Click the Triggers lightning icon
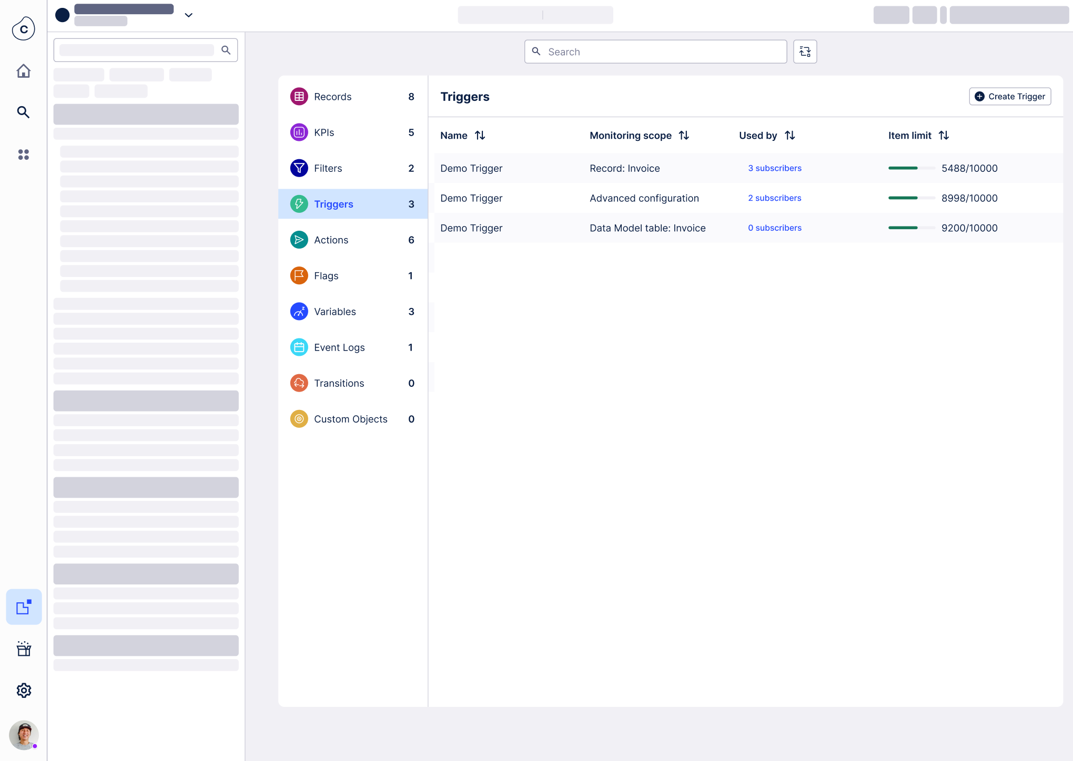 [299, 204]
